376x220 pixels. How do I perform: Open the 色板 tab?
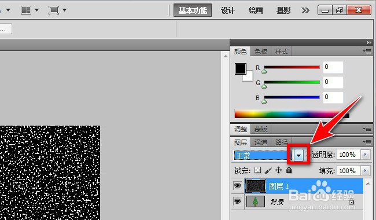coord(261,52)
